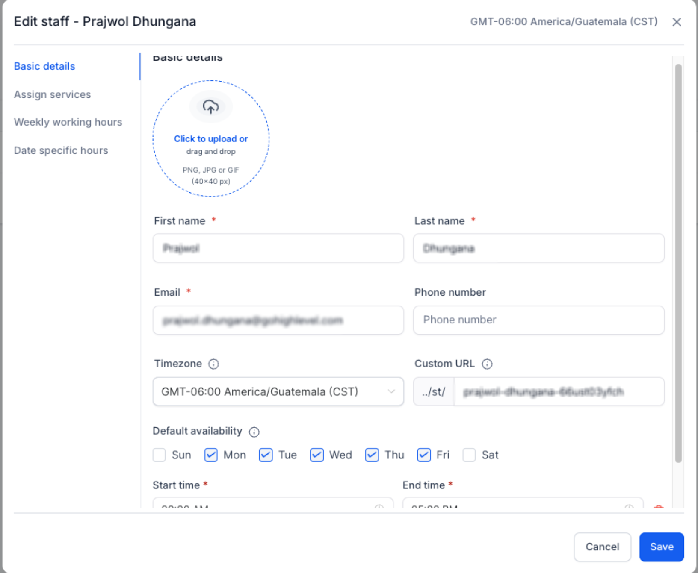The width and height of the screenshot is (698, 573).
Task: Uncheck the Mon availability checkbox
Action: point(211,455)
